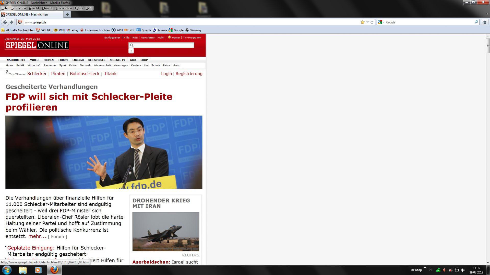Open the FDP press conference photo
Image resolution: width=490 pixels, height=275 pixels.
tap(104, 152)
